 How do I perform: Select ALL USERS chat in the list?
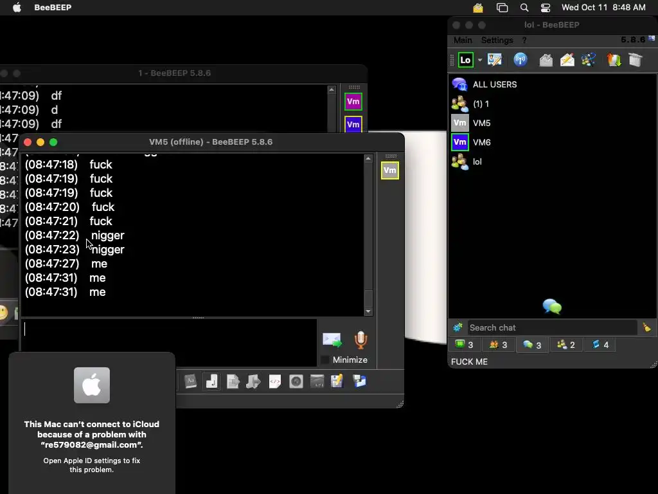pyautogui.click(x=553, y=84)
